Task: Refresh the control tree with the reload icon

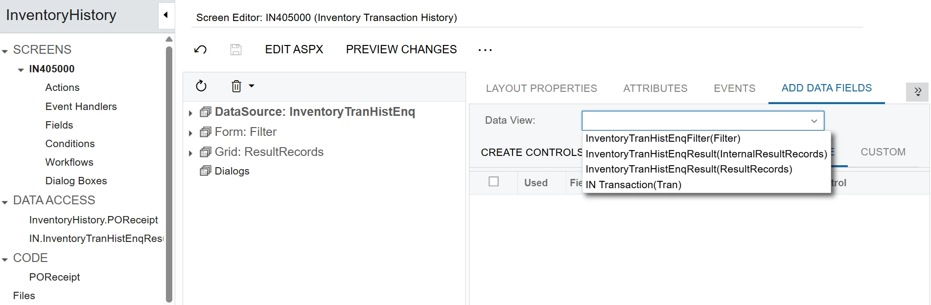Action: point(202,86)
